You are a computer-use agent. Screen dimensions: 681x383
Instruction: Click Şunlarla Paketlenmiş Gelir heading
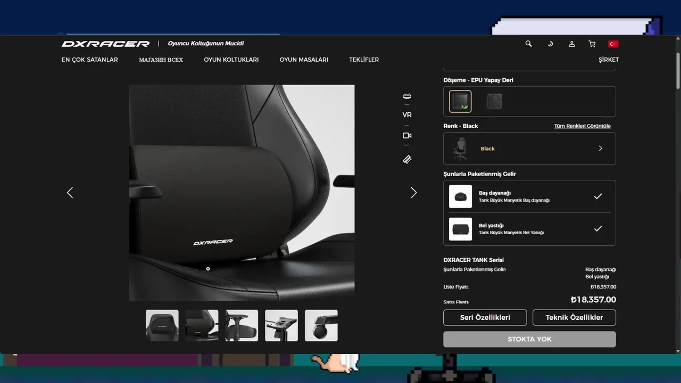click(x=479, y=174)
